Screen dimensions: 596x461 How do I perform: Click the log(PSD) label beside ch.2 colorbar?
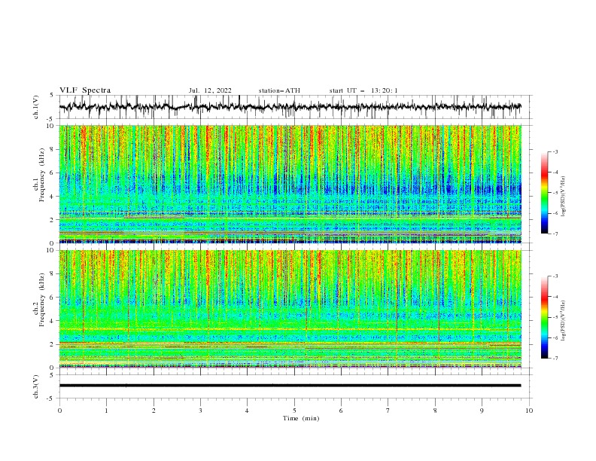point(563,321)
